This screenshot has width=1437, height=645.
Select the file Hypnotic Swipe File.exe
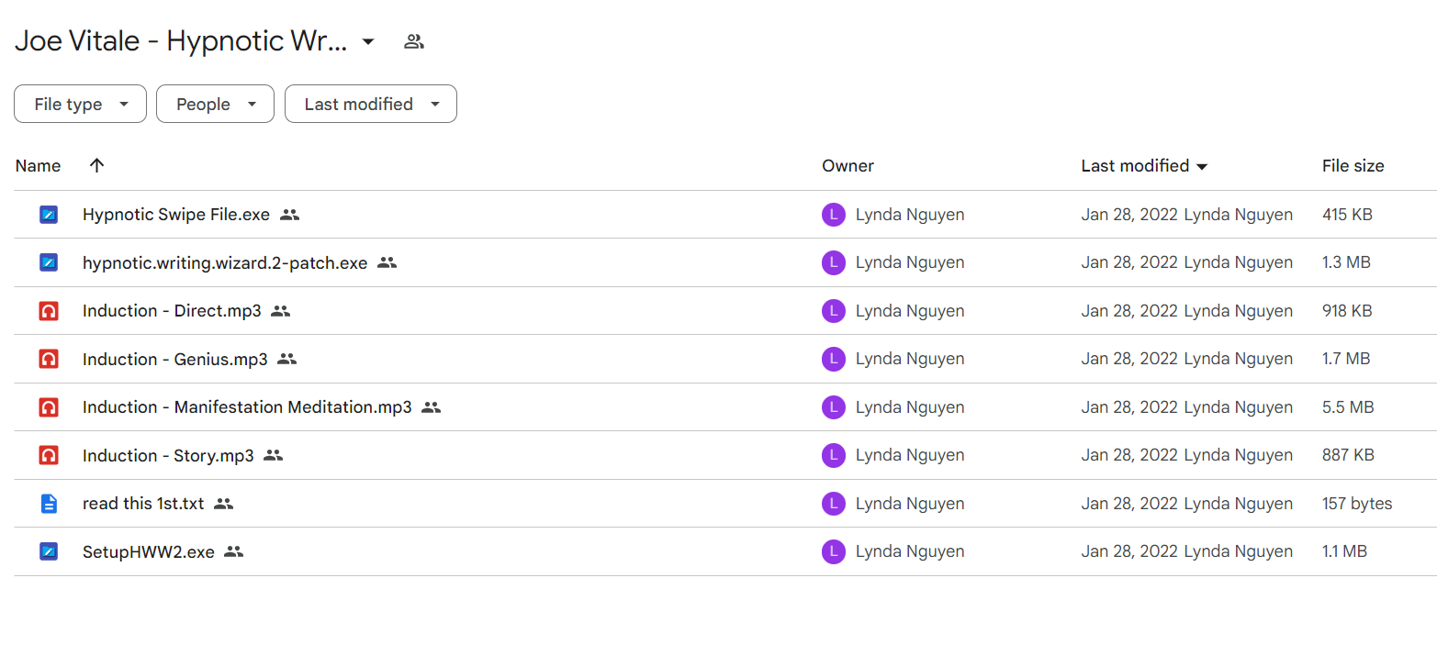[x=176, y=215]
